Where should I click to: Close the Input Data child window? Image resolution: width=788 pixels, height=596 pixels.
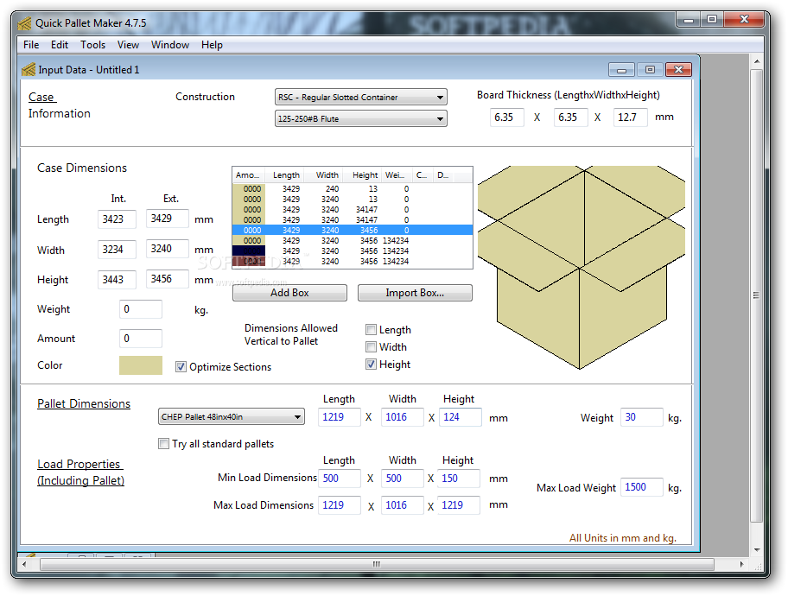678,70
